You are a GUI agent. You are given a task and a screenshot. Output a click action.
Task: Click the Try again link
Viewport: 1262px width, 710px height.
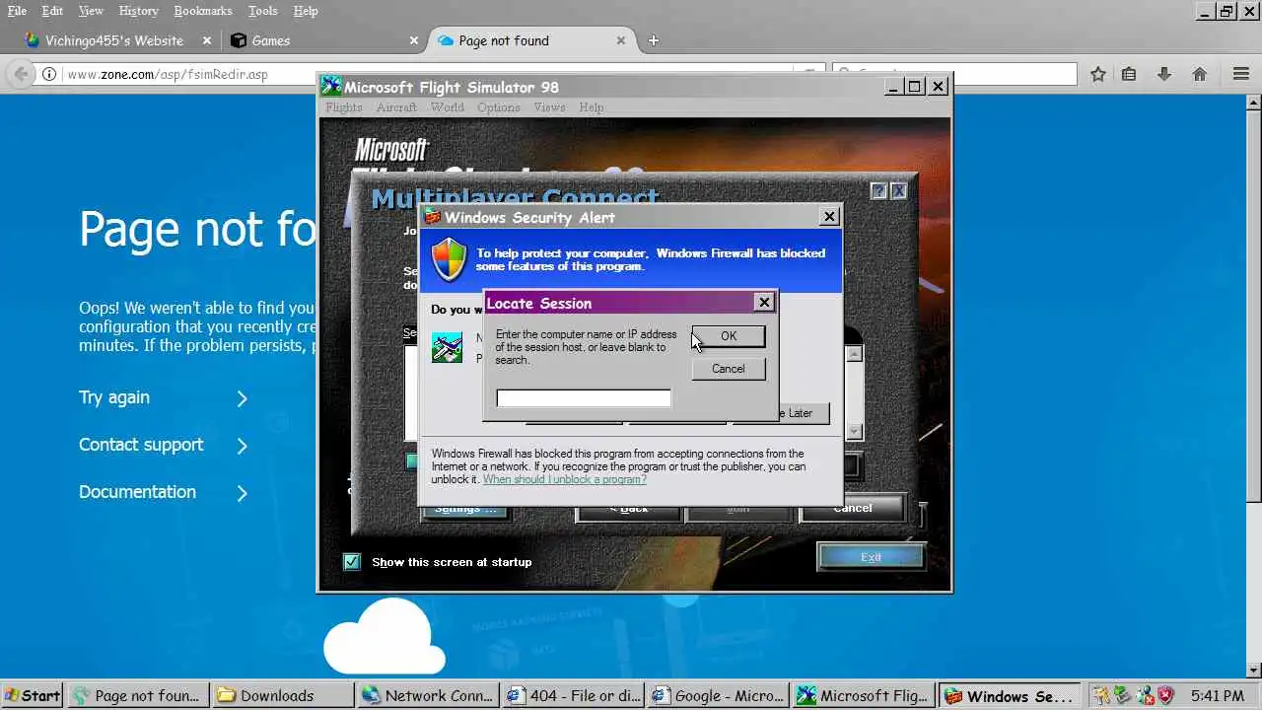coord(114,397)
